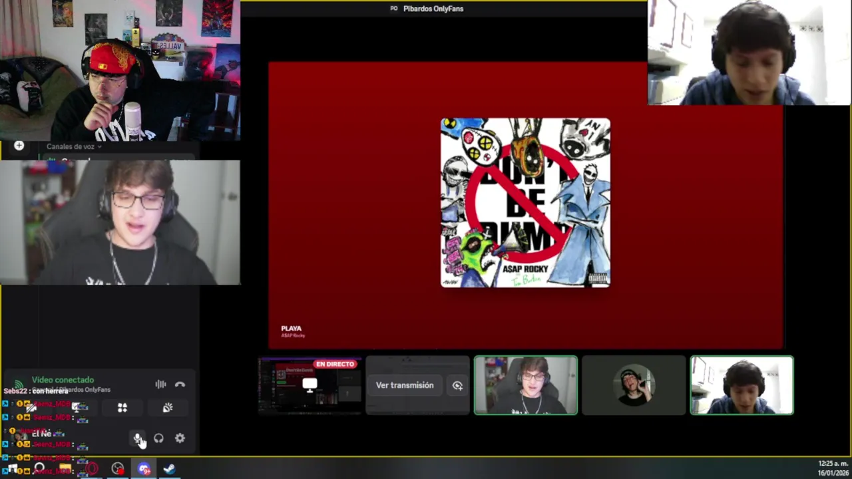Screen dimensions: 852x479
Task: Click the EN DIRECTO live badge
Action: coord(335,364)
